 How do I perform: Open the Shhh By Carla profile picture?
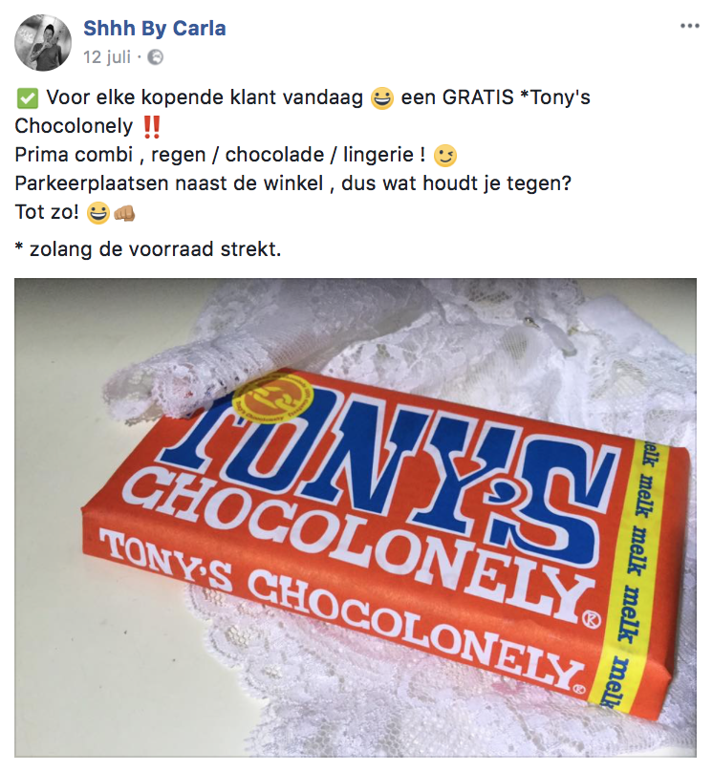pyautogui.click(x=43, y=43)
